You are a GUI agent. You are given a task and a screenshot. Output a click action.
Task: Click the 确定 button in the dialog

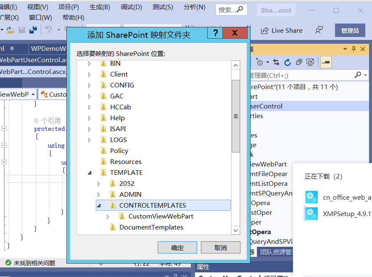[x=177, y=248]
